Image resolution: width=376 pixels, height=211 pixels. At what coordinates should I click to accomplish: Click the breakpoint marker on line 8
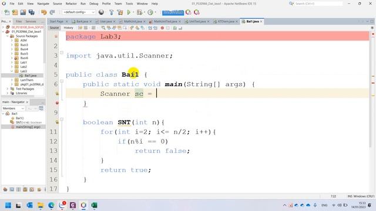point(57,103)
